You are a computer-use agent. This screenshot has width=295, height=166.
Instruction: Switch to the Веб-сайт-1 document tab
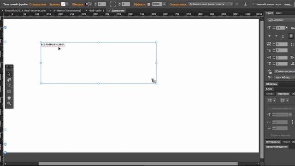[96, 11]
